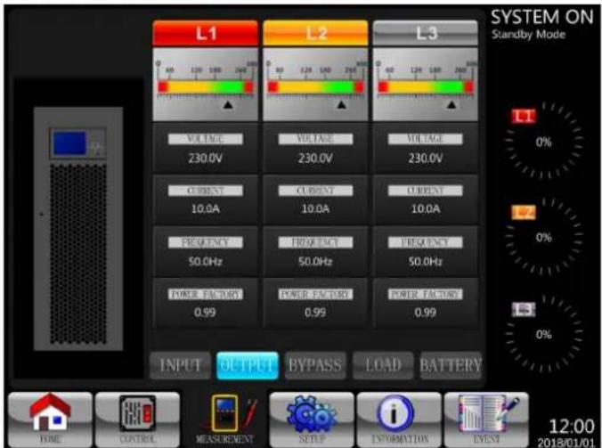Click the L3 voltage value 230.0V
Viewport: 602px width, 448px height.
[x=426, y=159]
